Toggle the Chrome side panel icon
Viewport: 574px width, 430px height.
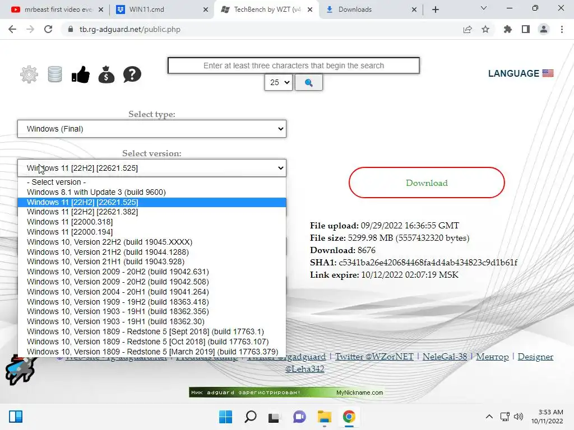(526, 29)
